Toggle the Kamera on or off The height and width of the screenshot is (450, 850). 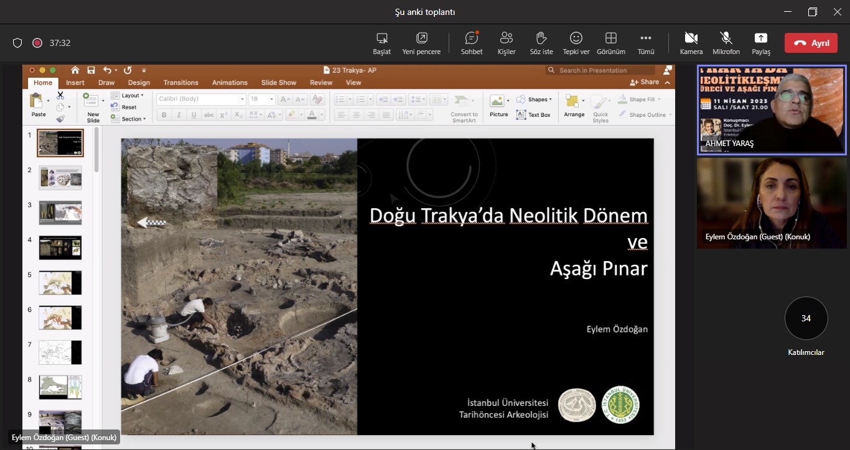pyautogui.click(x=691, y=43)
